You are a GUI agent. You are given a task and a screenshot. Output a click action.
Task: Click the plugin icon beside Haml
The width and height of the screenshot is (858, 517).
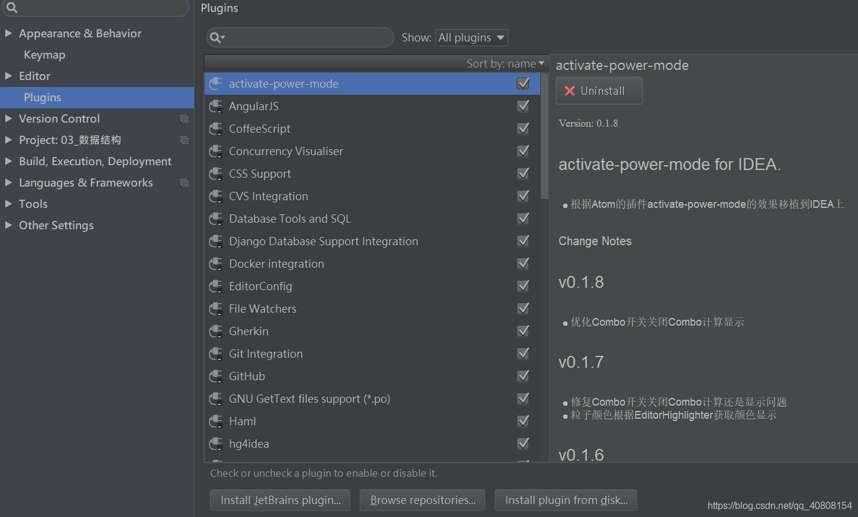pyautogui.click(x=216, y=421)
